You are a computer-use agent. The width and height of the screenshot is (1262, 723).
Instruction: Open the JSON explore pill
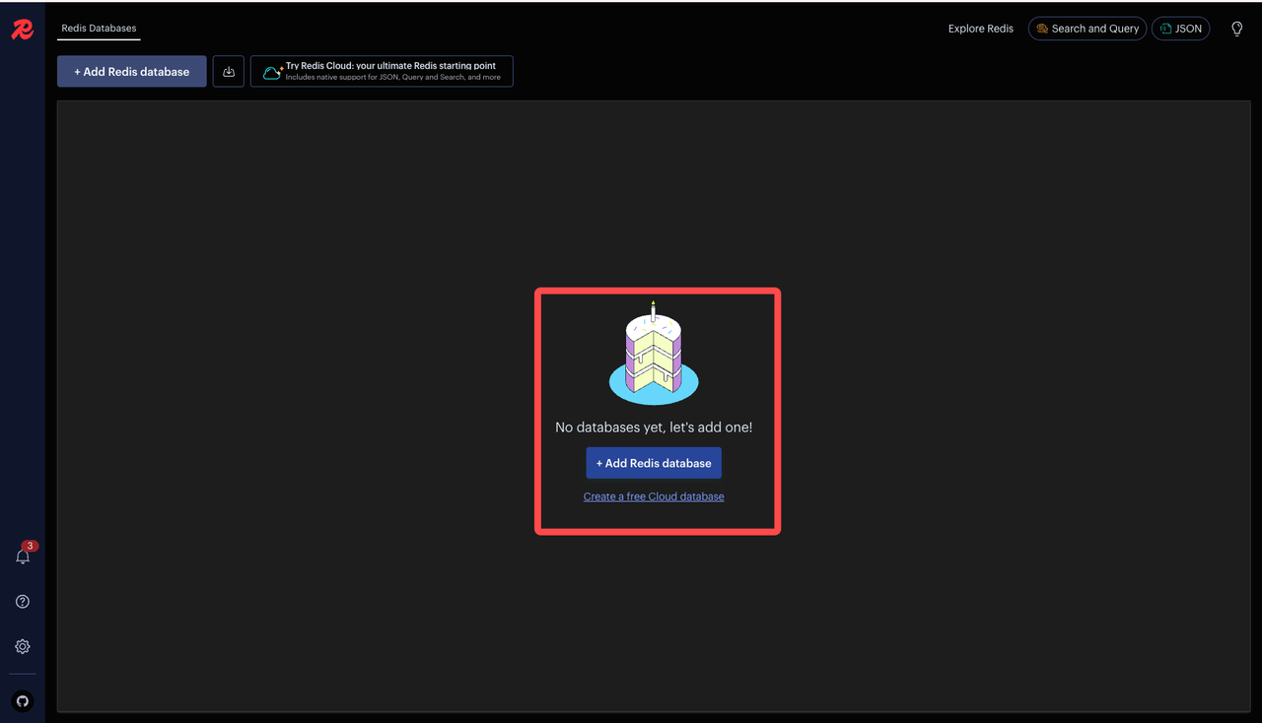point(1180,29)
